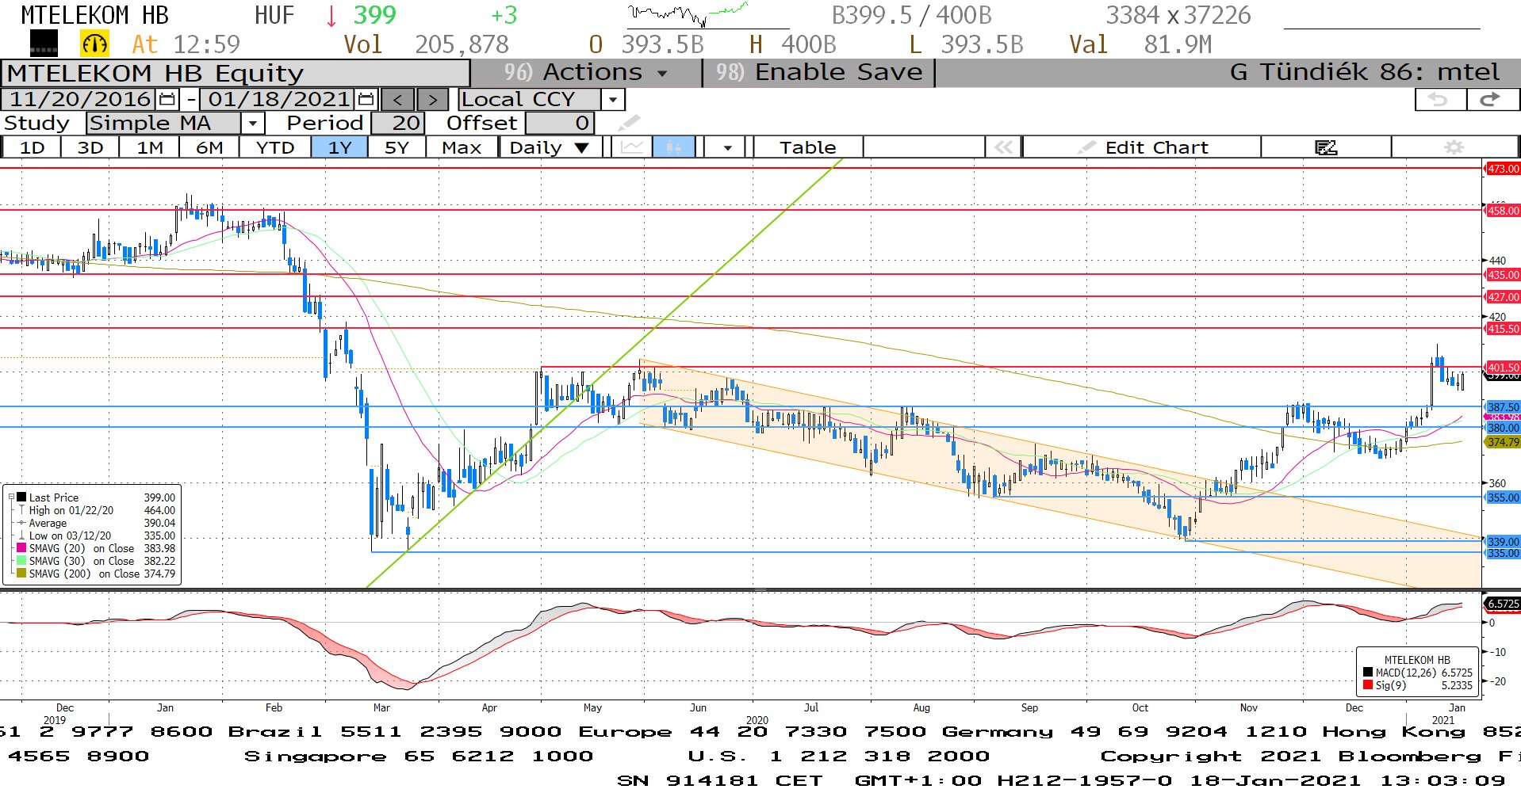
Task: Click the chart template image icon
Action: coord(1326,147)
